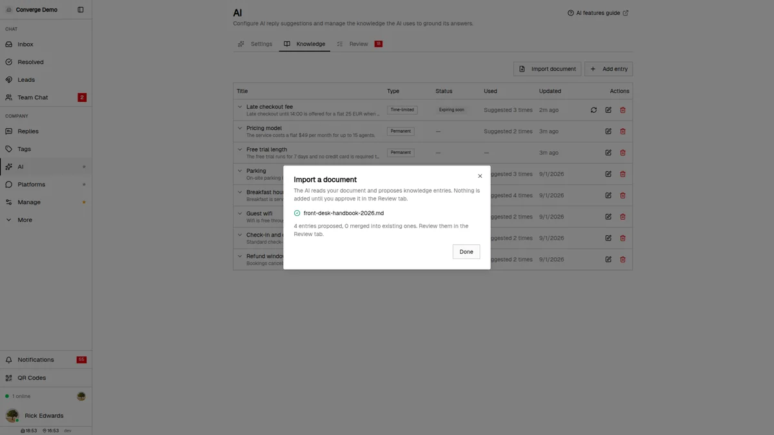Delete Free trial length entry

coord(622,153)
